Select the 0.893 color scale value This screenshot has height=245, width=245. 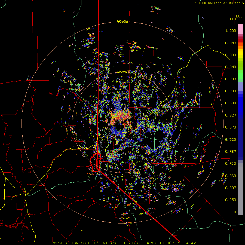(x=231, y=55)
